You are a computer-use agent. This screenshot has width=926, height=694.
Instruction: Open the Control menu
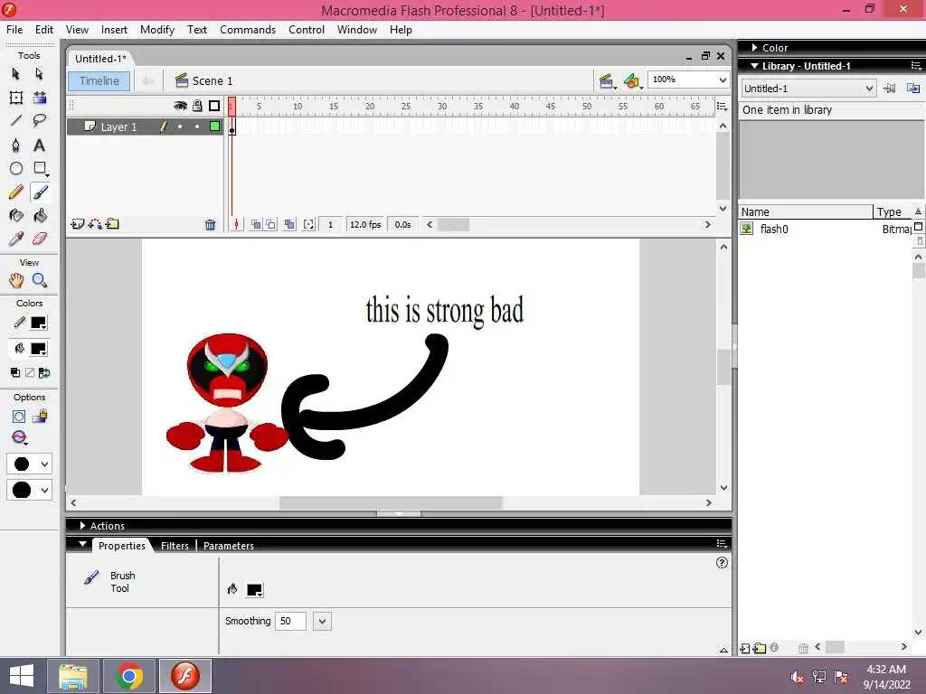[307, 30]
